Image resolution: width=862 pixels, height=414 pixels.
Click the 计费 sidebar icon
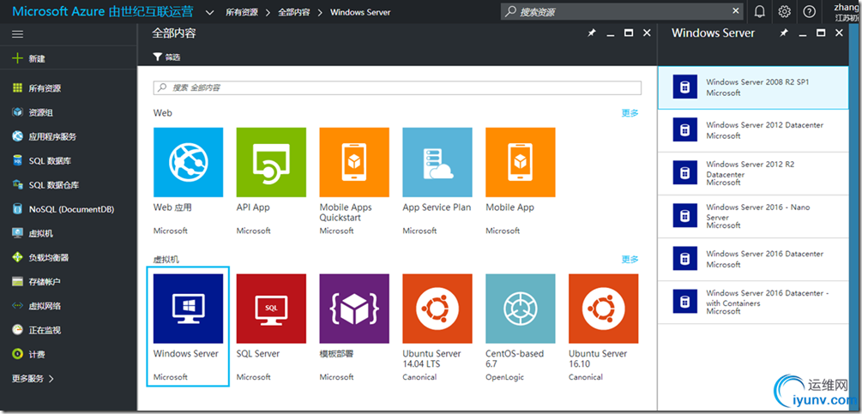point(18,354)
